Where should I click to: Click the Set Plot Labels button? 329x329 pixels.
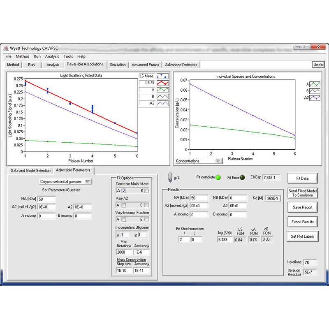302,236
